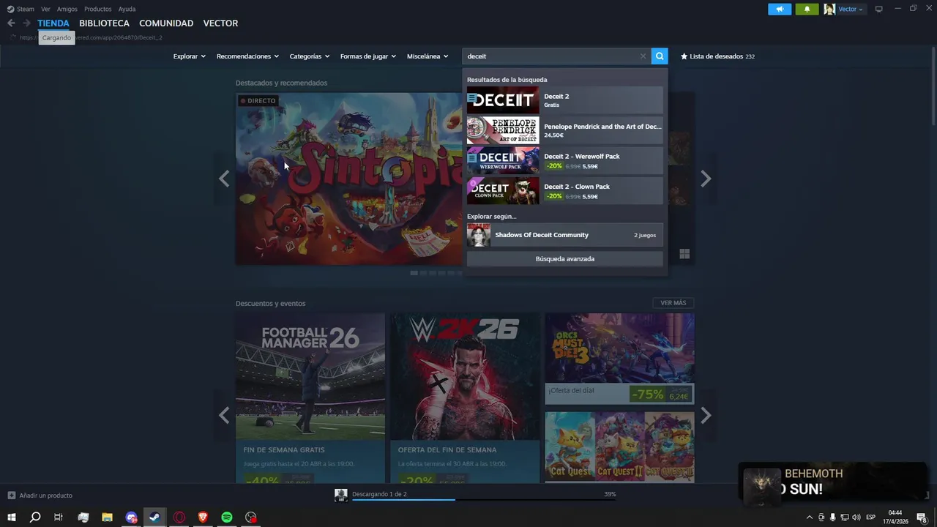Show hidden system tray icons chevron
937x527 pixels.
coord(809,517)
